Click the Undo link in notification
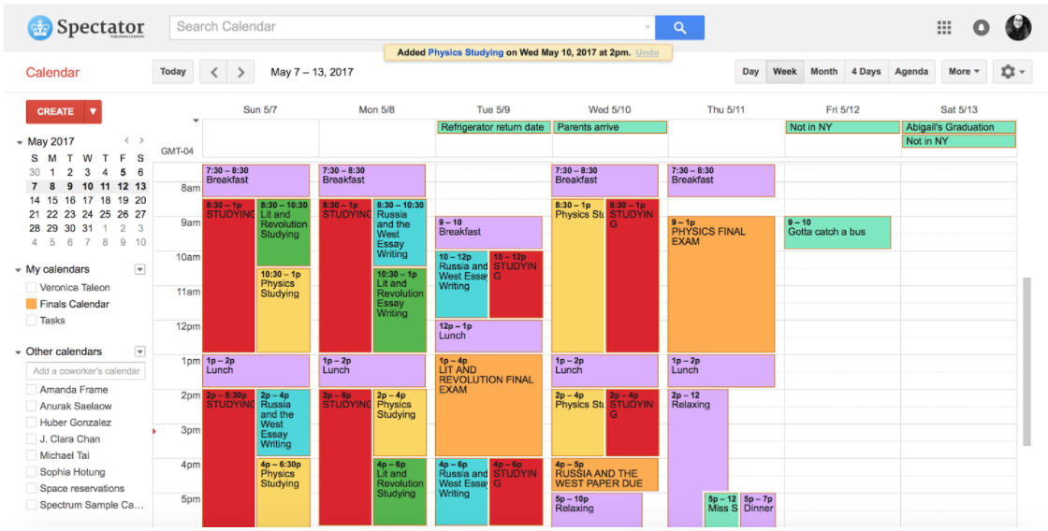The image size is (1048, 531). click(648, 52)
